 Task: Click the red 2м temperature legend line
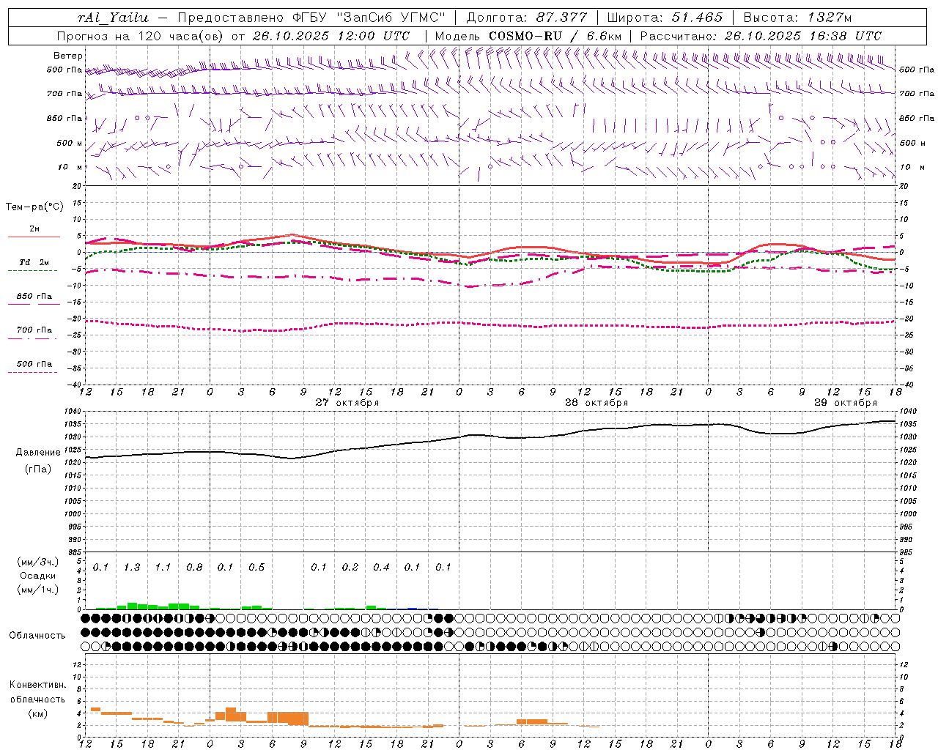34,237
